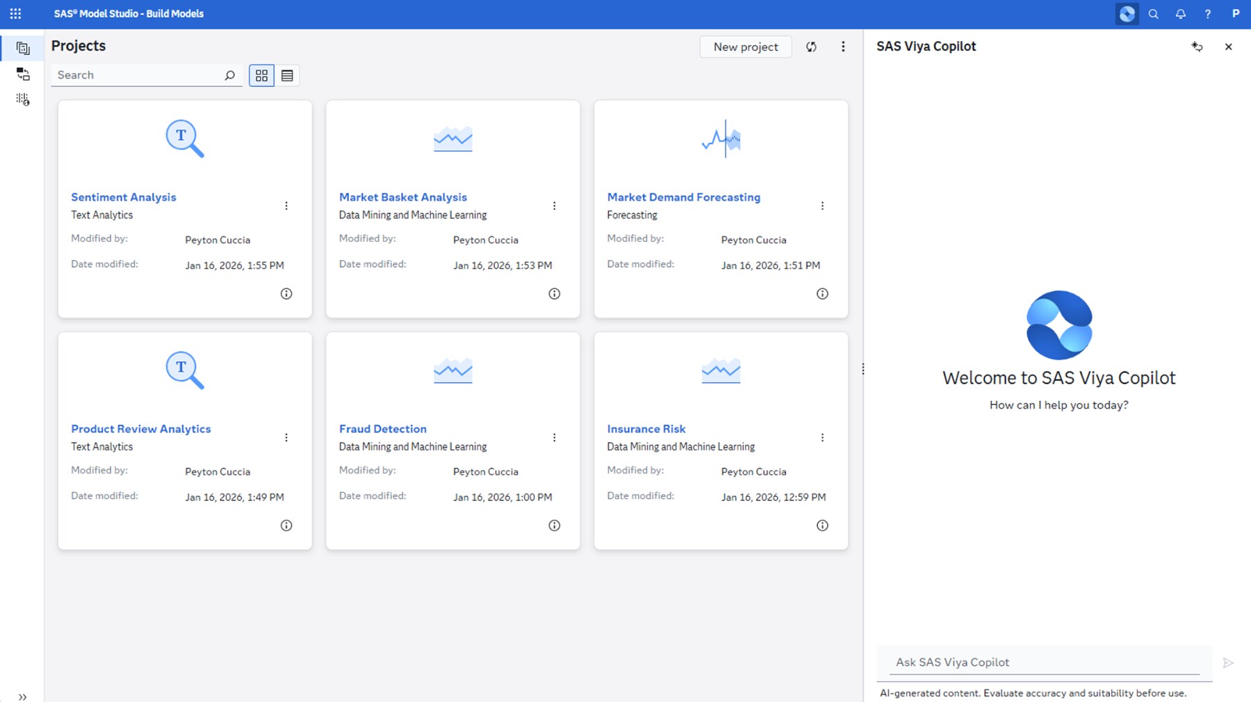
Task: Click the header search magnifier icon
Action: [x=1153, y=14]
